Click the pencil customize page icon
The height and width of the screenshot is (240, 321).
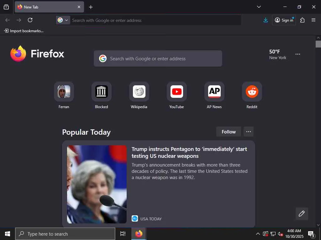(x=302, y=214)
